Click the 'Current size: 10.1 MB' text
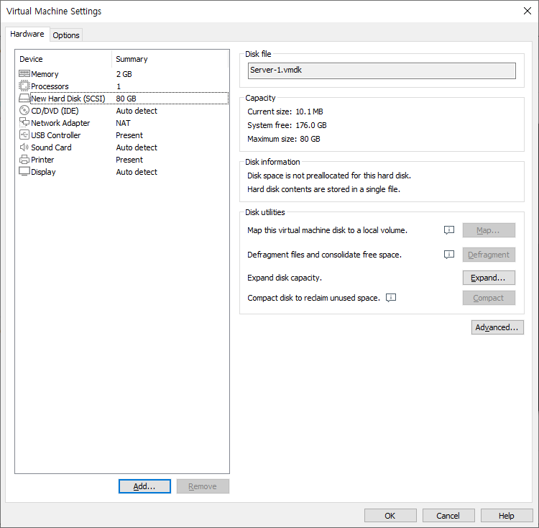The image size is (539, 528). 285,111
